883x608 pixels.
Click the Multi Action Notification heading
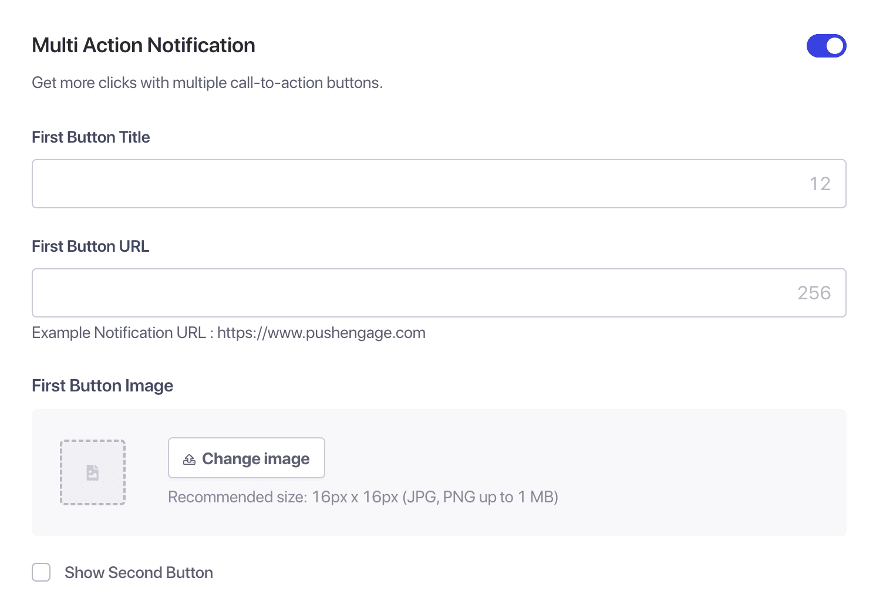coord(143,46)
